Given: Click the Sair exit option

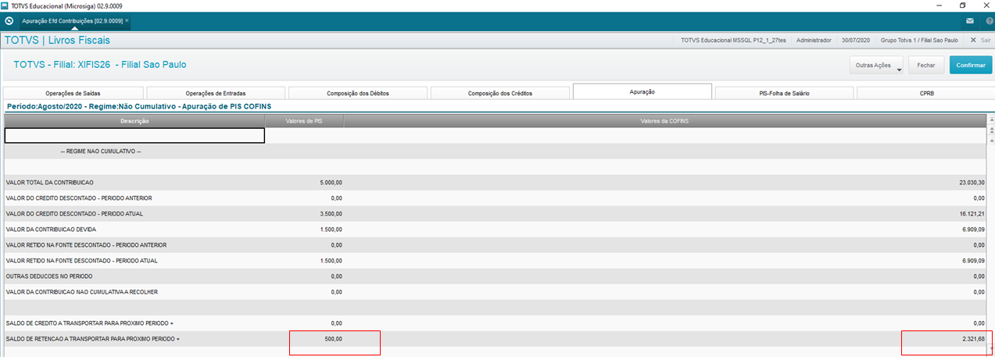Looking at the screenshot, I should pos(980,40).
